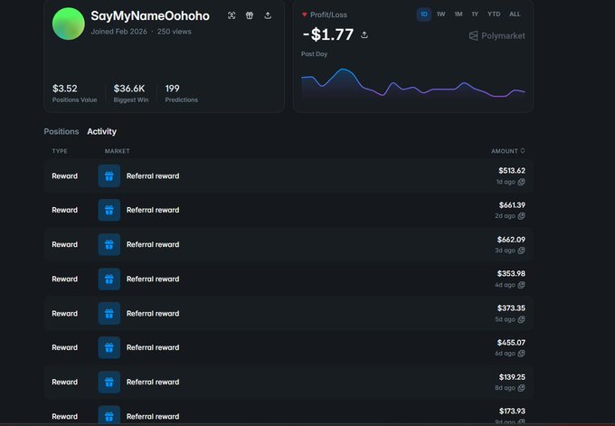Click the "8d ago" timestamp
The height and width of the screenshot is (426, 615).
click(x=505, y=388)
